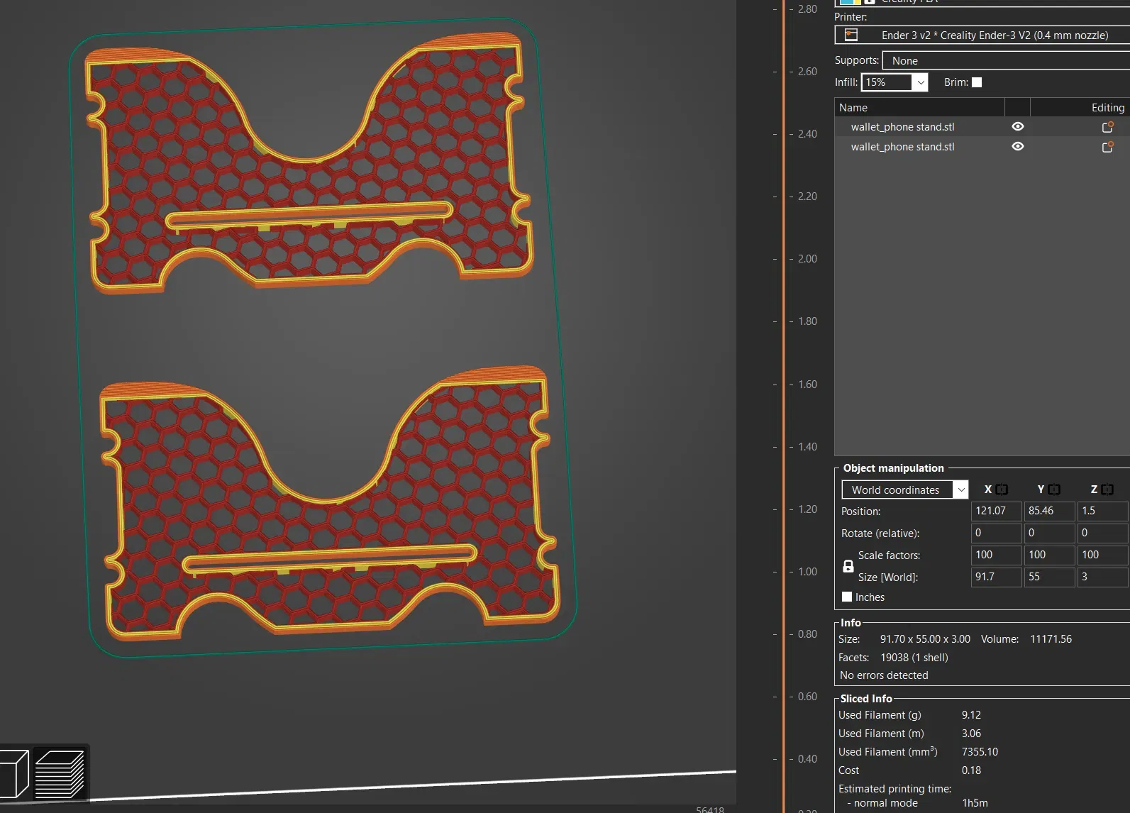Screen dimensions: 1130x813
Task: Select first wallet_phone stand.stl in object list
Action: pyautogui.click(x=902, y=127)
